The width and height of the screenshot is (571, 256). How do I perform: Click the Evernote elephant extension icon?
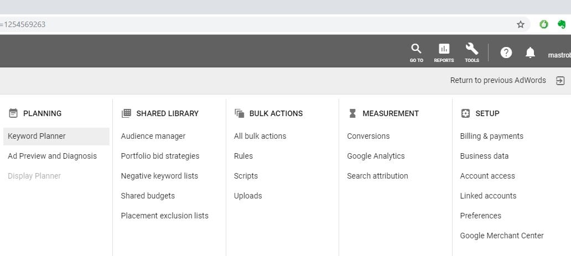pos(562,24)
